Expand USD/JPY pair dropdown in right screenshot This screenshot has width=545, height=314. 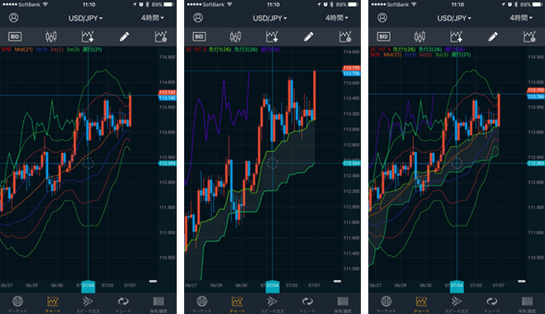coord(454,18)
